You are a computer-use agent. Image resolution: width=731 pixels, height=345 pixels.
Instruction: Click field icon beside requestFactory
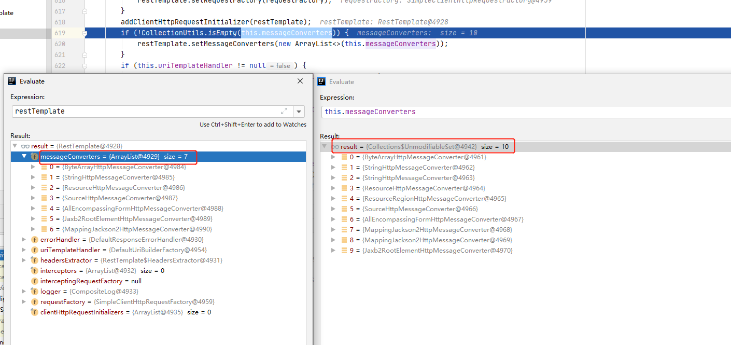35,302
